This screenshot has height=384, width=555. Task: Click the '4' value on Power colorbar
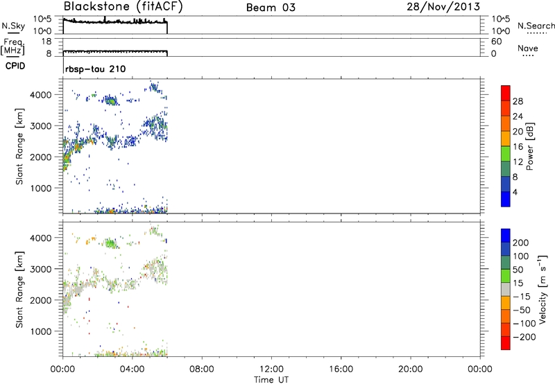pyautogui.click(x=515, y=192)
